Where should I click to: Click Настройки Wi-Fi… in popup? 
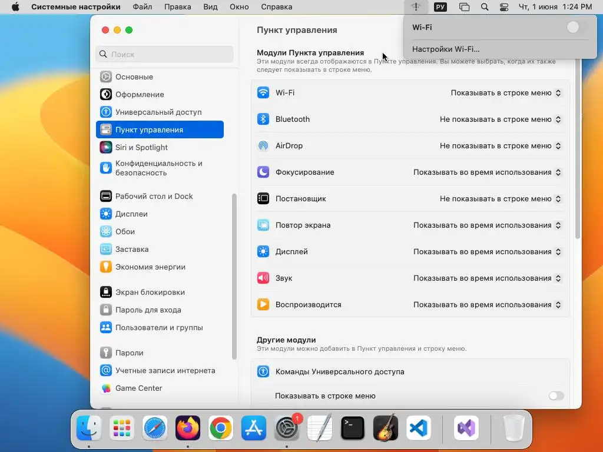pos(446,49)
